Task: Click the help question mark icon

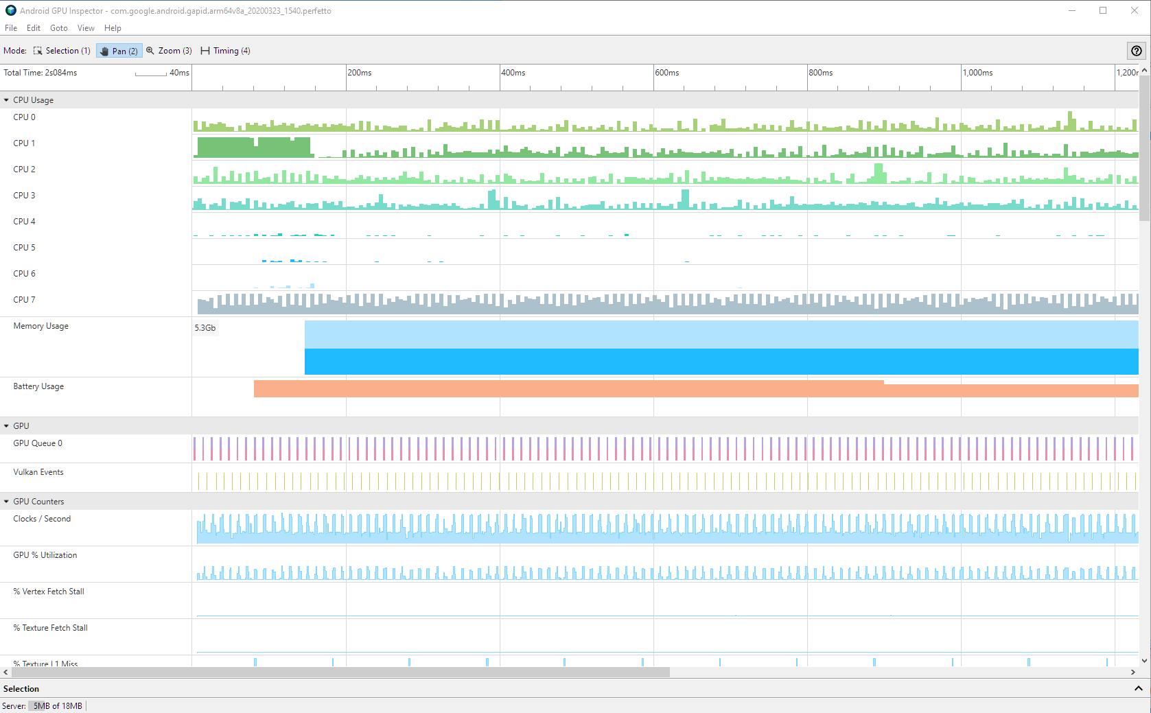Action: click(x=1136, y=50)
